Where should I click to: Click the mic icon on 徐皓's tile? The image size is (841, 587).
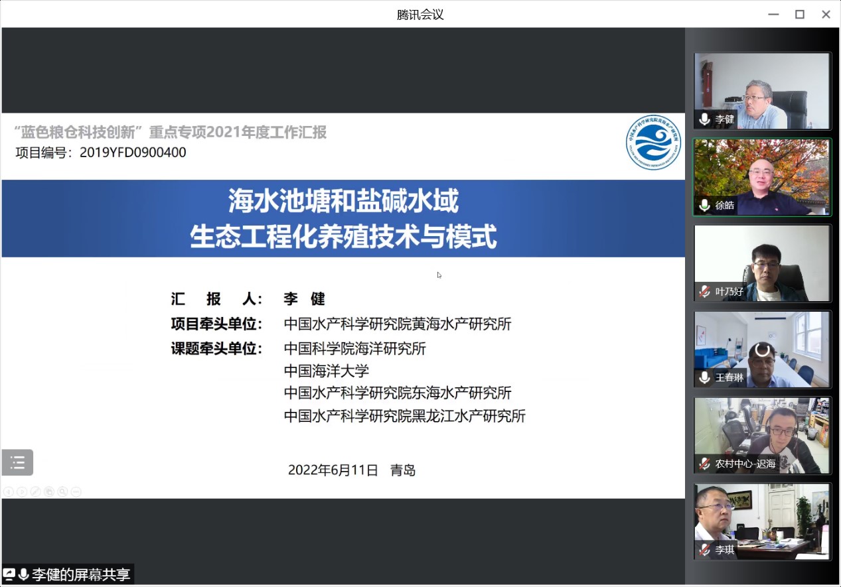(704, 206)
